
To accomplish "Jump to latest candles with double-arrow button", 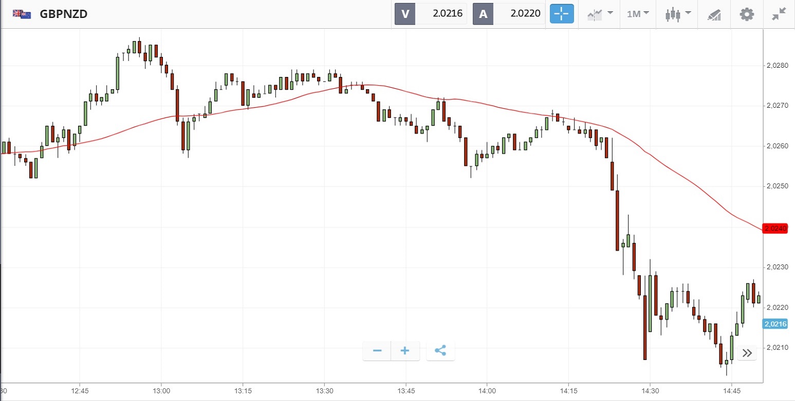I will tap(747, 353).
